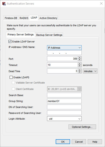Click the Port value field
105x147 pixels.
pos(63,59)
